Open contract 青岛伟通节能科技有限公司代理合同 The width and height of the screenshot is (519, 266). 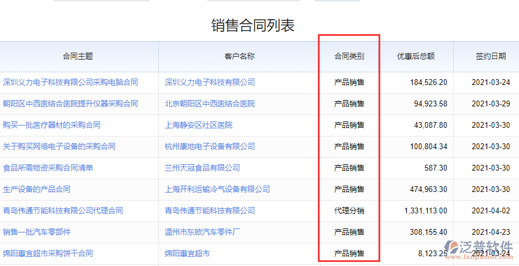point(63,210)
